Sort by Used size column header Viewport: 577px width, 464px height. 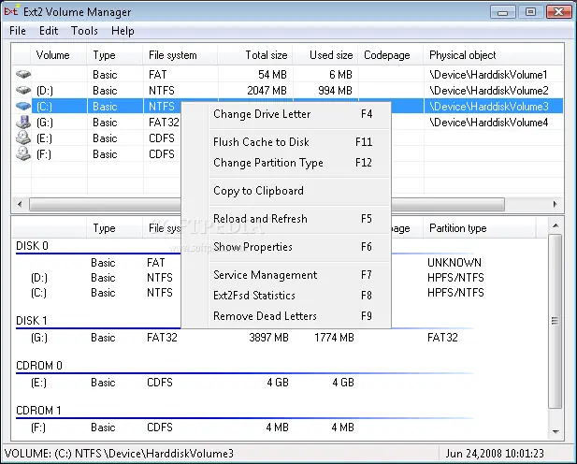(325, 55)
